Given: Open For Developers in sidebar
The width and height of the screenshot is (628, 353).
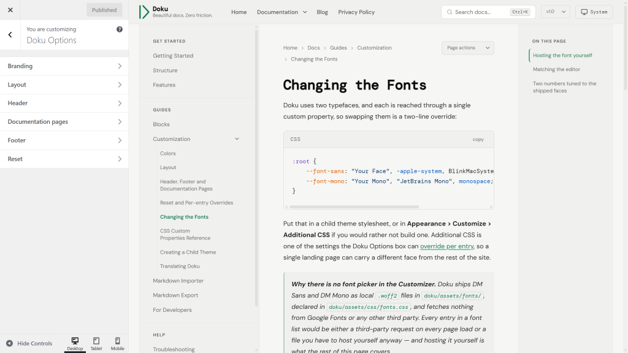Looking at the screenshot, I should [172, 309].
